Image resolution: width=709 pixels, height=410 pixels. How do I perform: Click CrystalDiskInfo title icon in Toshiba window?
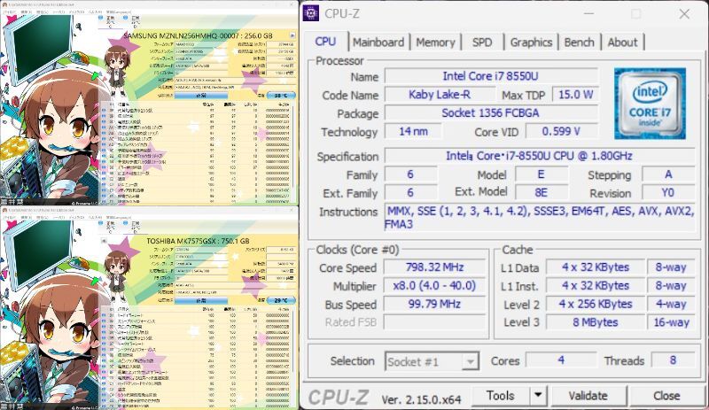(x=4, y=210)
